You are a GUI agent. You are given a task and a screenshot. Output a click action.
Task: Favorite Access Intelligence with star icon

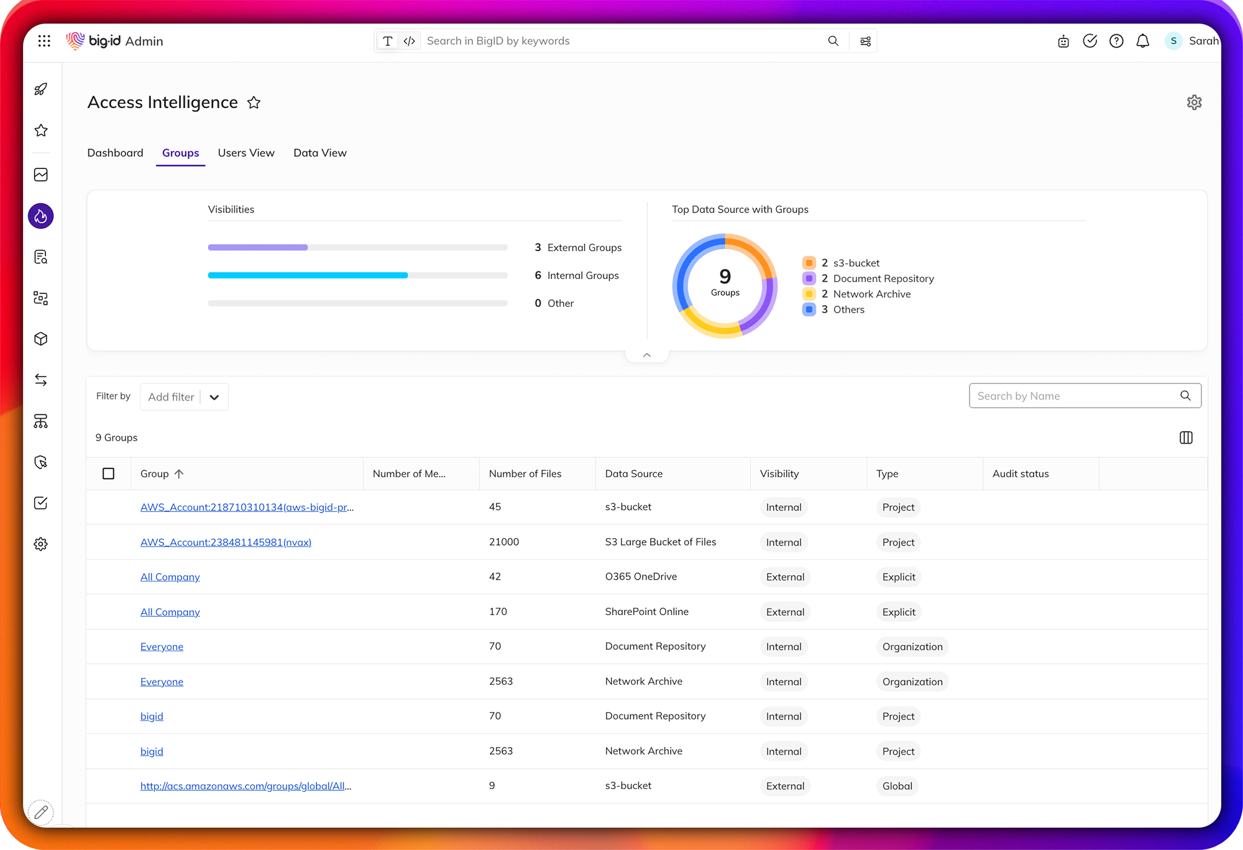pyautogui.click(x=254, y=103)
